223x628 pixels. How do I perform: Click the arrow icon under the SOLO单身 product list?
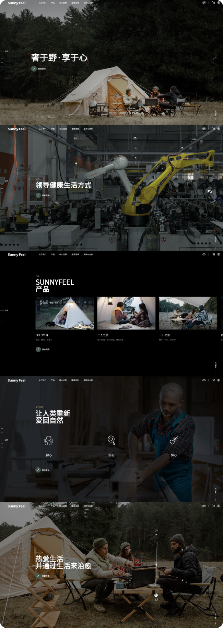(38, 349)
